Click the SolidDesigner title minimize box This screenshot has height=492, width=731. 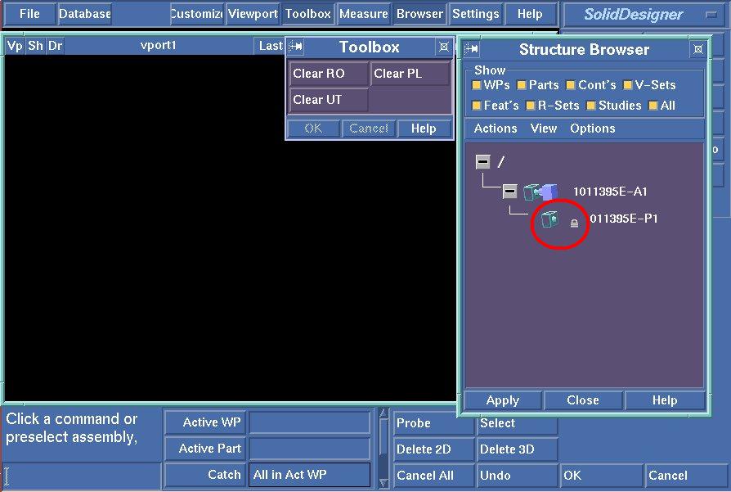(711, 15)
